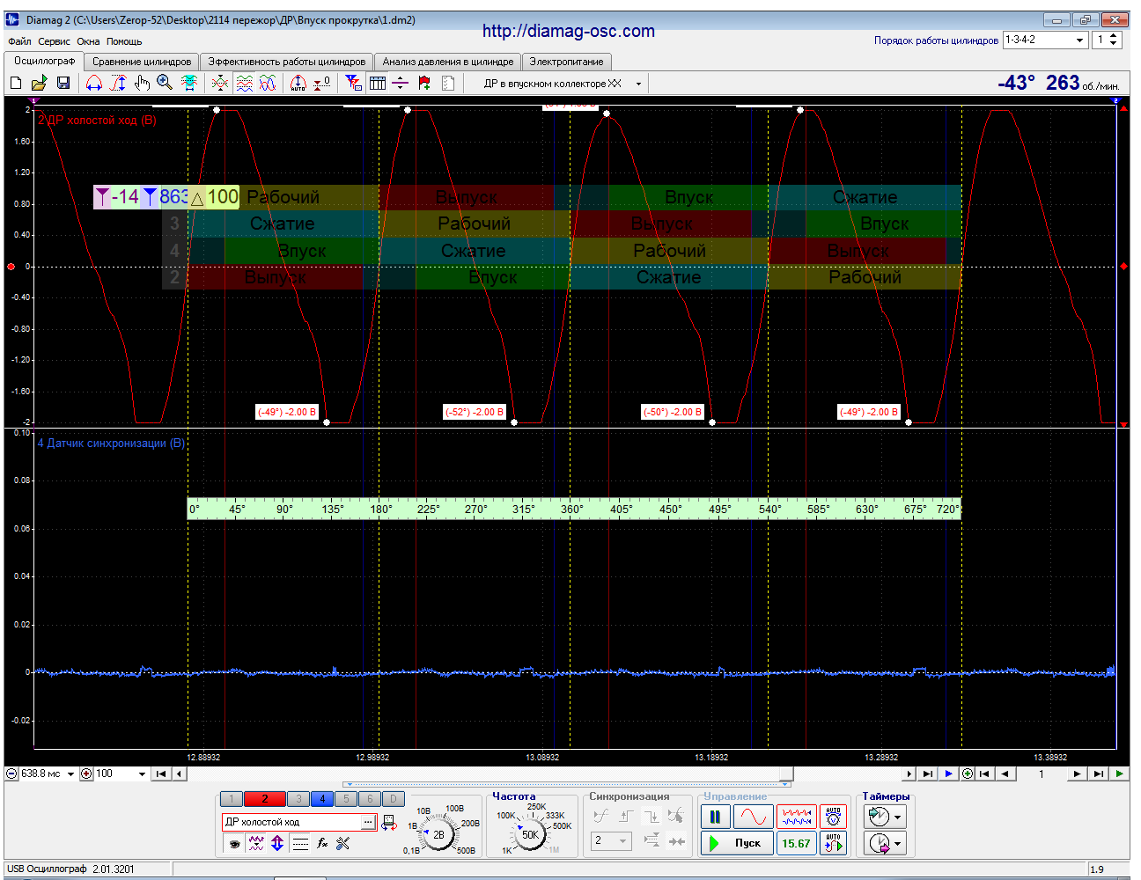Toggle channel 3 button

coord(298,799)
